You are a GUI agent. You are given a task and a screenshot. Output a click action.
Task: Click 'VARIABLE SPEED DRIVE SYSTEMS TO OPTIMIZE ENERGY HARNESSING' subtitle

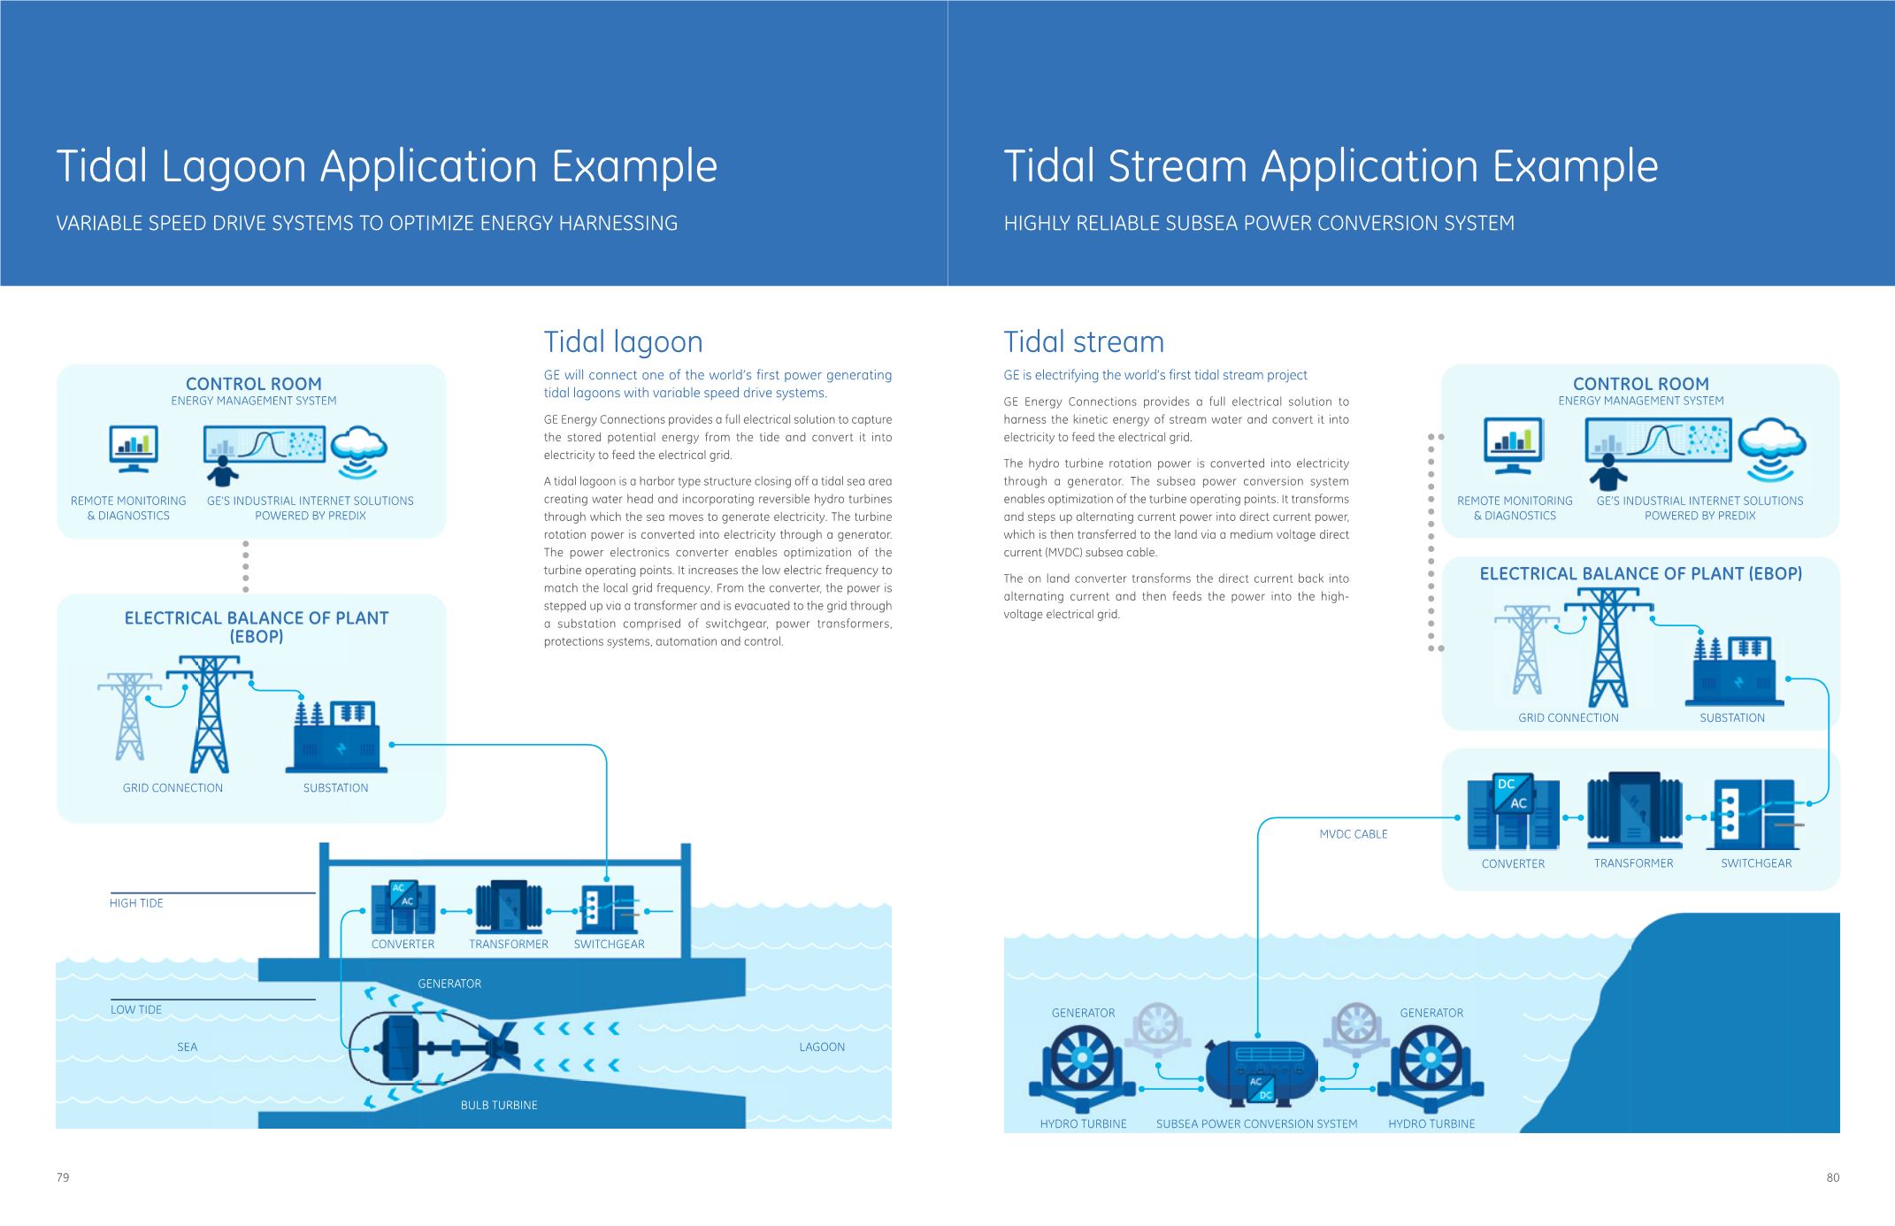click(366, 223)
